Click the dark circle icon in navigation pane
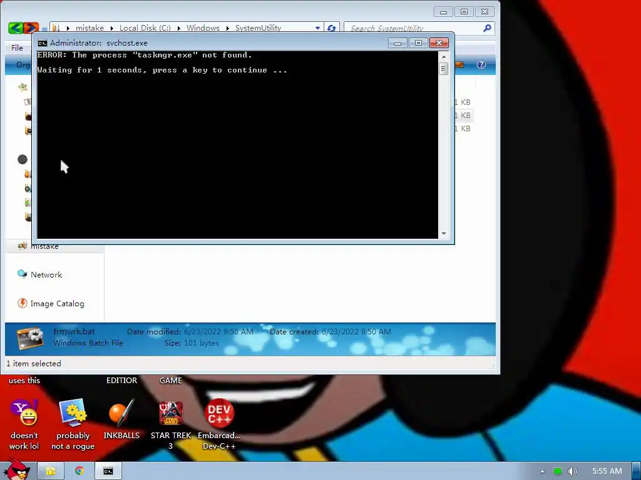This screenshot has height=480, width=641. 23,159
